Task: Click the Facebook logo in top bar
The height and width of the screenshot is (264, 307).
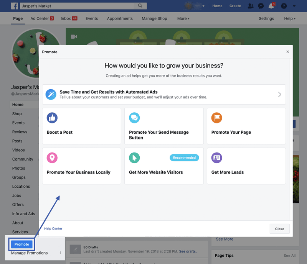Action: point(15,6)
